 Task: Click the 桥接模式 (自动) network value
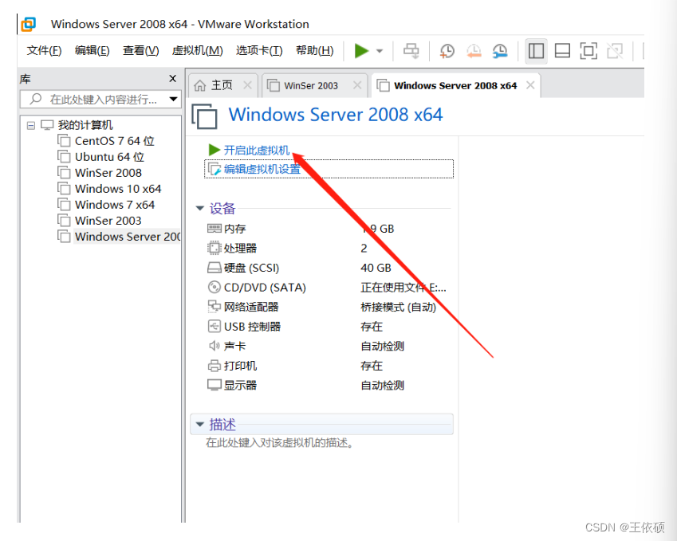click(399, 307)
